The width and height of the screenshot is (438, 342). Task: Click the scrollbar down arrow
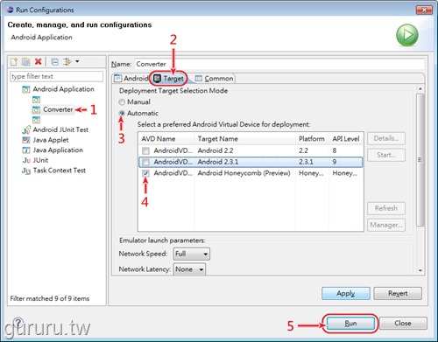420,270
